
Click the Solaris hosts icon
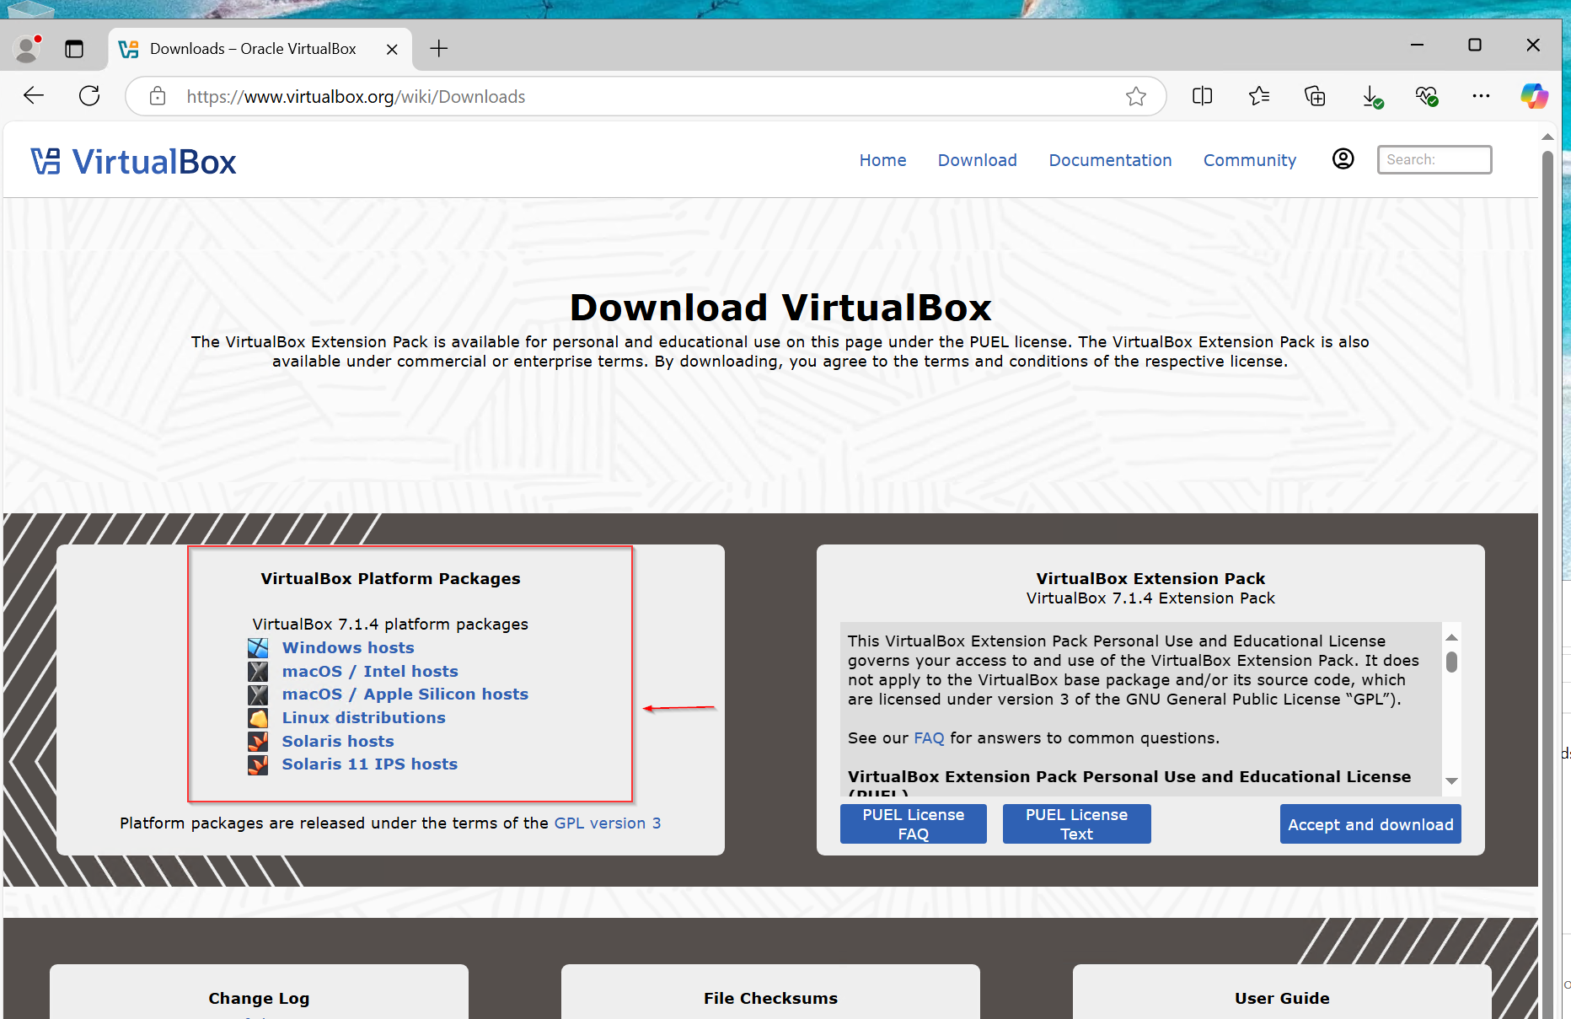(258, 742)
